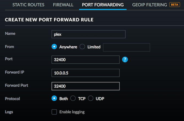
Task: Choose the Limited source option
Action: [x=82, y=47]
